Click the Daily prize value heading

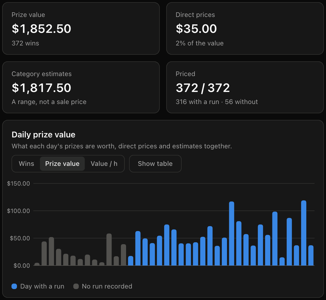pyautogui.click(x=43, y=135)
